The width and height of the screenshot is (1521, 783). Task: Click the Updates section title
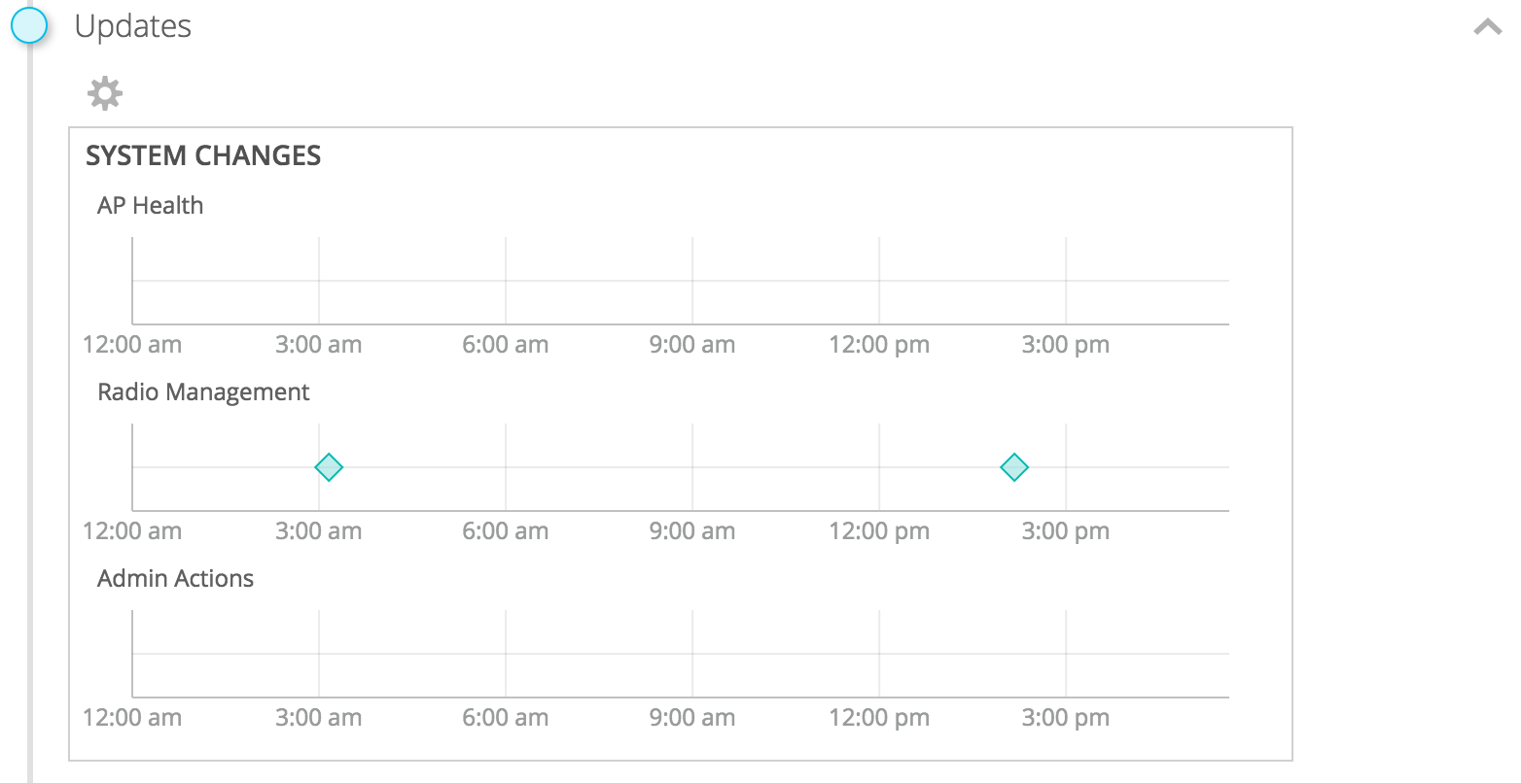pyautogui.click(x=133, y=26)
